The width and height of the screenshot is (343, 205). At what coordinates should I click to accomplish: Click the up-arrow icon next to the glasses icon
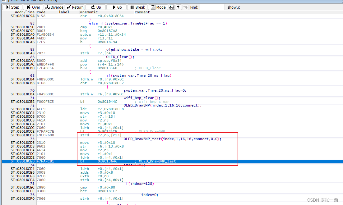coord(179,7)
